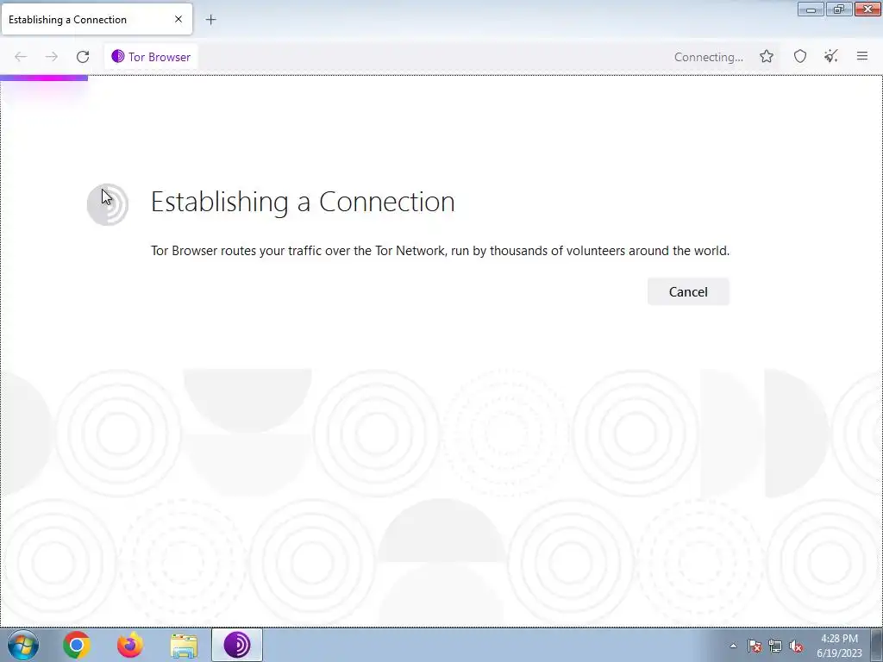883x662 pixels.
Task: Click Tor Browser taskbar icon
Action: click(x=237, y=645)
